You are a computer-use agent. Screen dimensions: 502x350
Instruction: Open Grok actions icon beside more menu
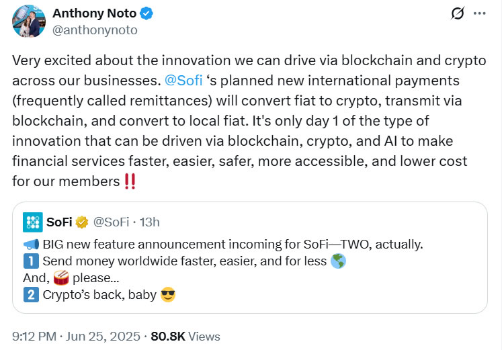tap(458, 13)
